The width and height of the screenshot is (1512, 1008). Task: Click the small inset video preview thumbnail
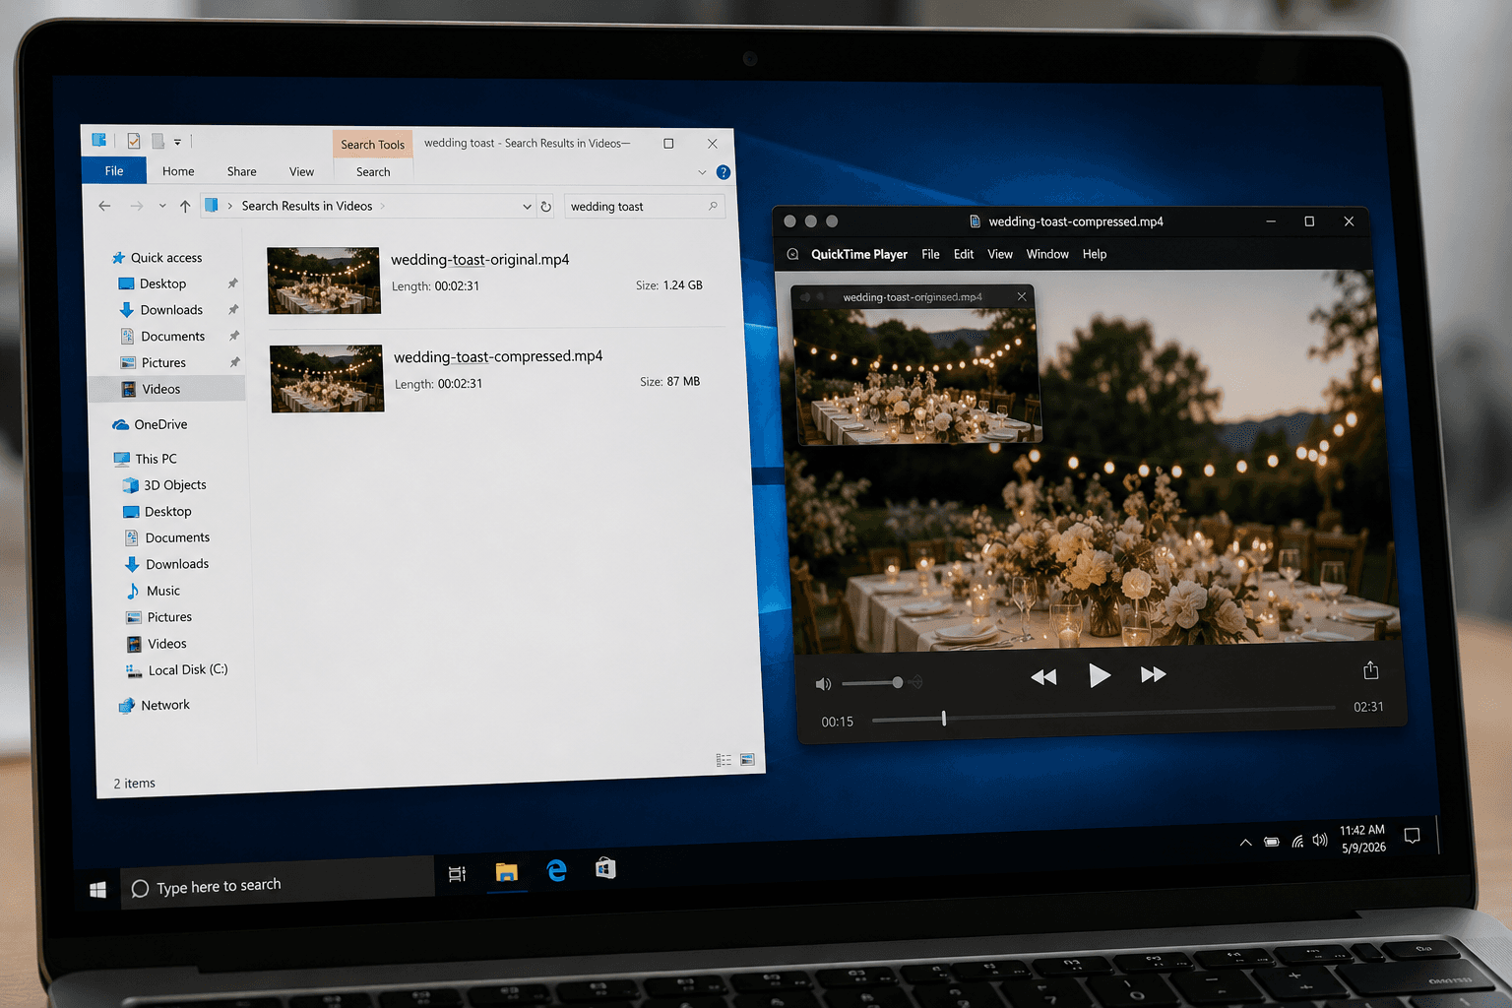click(916, 376)
